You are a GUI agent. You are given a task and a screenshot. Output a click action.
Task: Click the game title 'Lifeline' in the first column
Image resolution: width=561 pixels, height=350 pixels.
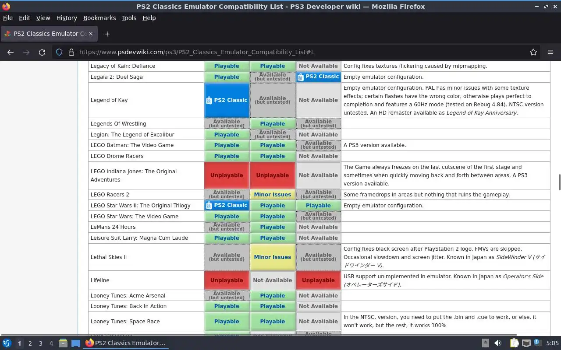[100, 280]
